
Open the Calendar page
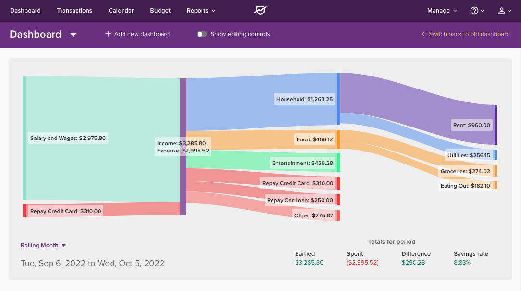pos(121,11)
